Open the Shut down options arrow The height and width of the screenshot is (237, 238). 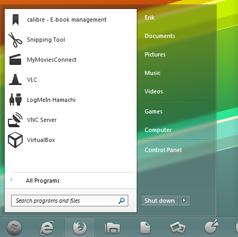click(x=184, y=201)
